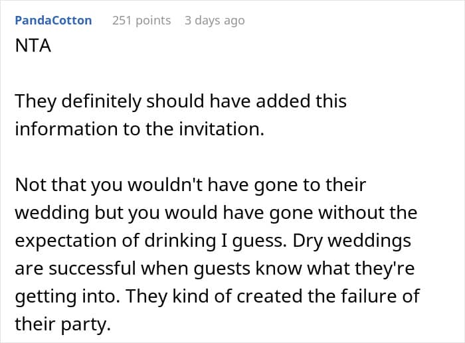Screen dimensions: 465x343
Task: Click the word 'drinking' in the comment
Action: click(x=180, y=241)
